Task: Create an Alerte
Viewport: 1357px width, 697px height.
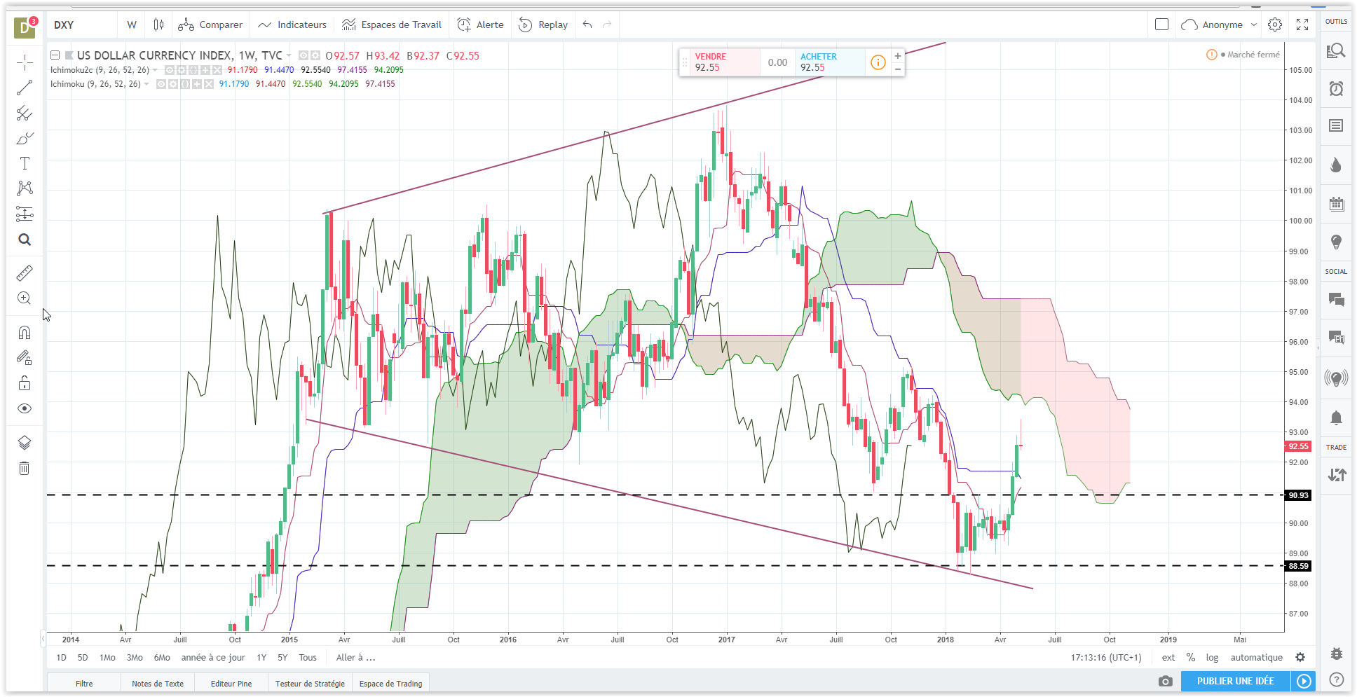Action: click(x=481, y=25)
